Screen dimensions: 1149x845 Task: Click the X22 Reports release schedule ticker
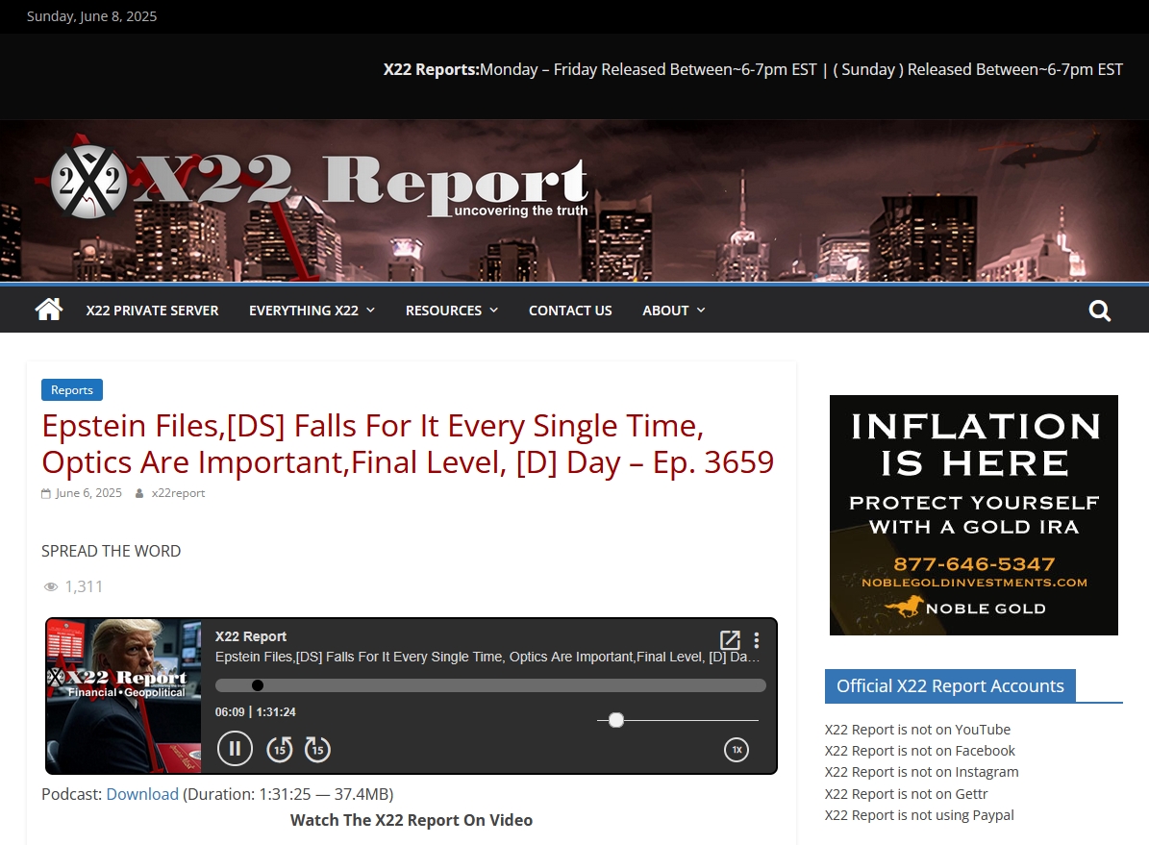point(753,69)
